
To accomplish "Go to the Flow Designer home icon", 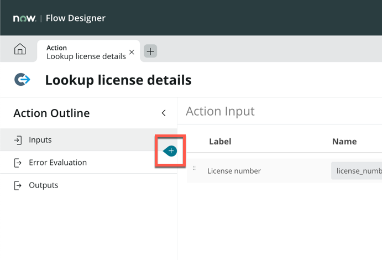I will coord(20,50).
